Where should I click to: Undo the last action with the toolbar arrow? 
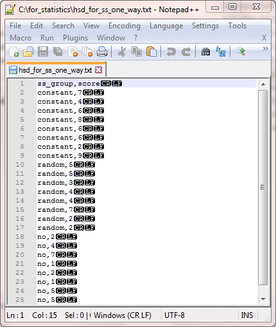point(171,51)
